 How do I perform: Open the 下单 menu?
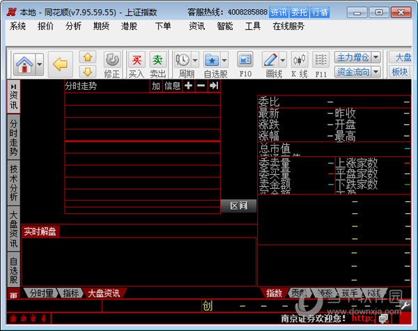163,26
